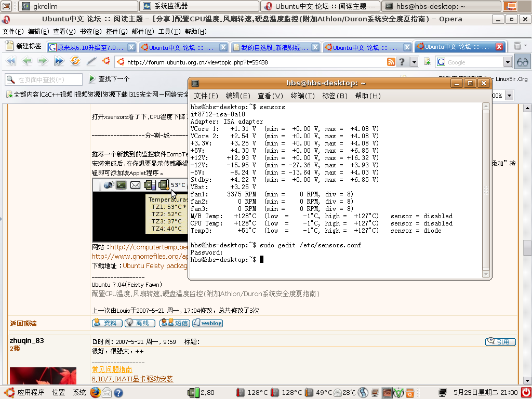
Task: Open the zoom percentage dropdown
Action: (509, 96)
